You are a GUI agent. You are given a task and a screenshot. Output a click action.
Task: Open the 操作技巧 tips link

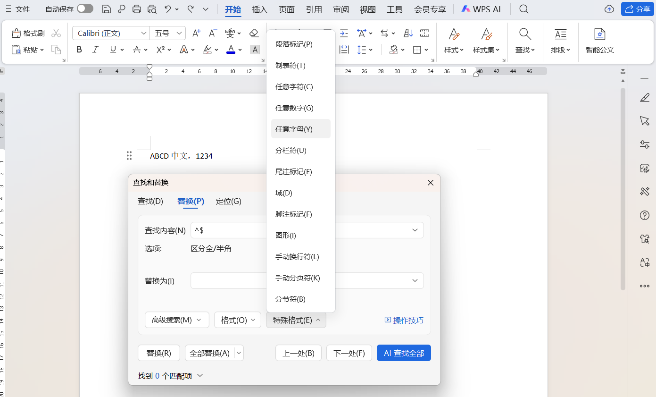[x=407, y=320]
